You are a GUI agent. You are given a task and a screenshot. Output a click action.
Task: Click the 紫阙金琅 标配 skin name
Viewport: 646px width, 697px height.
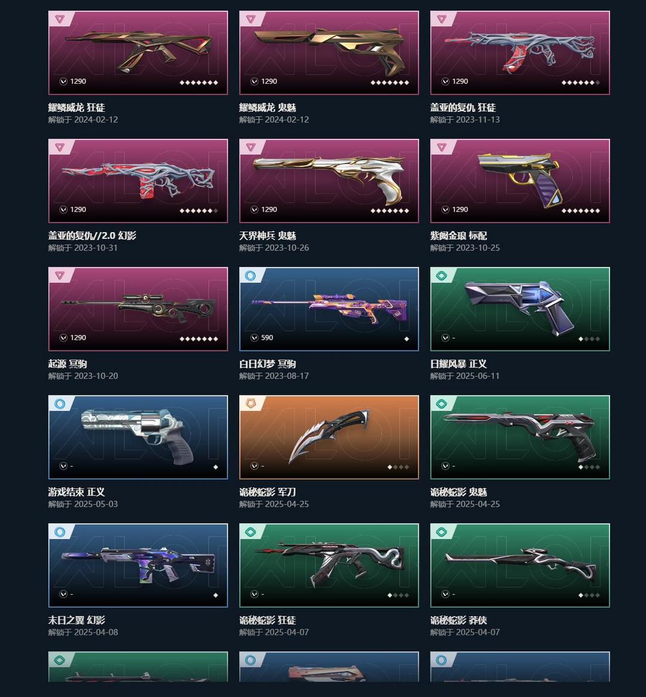coord(459,236)
